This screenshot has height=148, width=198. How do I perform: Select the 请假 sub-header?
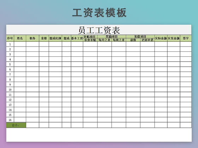pos(133,40)
